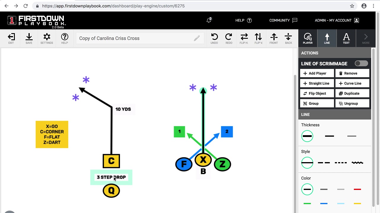Screen dimensions: 380x213
Task: Edit the play name field
Action: (x=140, y=38)
